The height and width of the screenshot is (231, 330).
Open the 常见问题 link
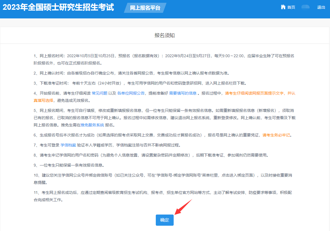[99, 93]
